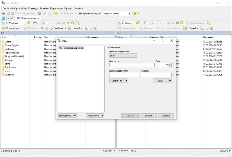Click the Размер column header in left panel
The width and height of the screenshot is (232, 157).
pos(38,37)
